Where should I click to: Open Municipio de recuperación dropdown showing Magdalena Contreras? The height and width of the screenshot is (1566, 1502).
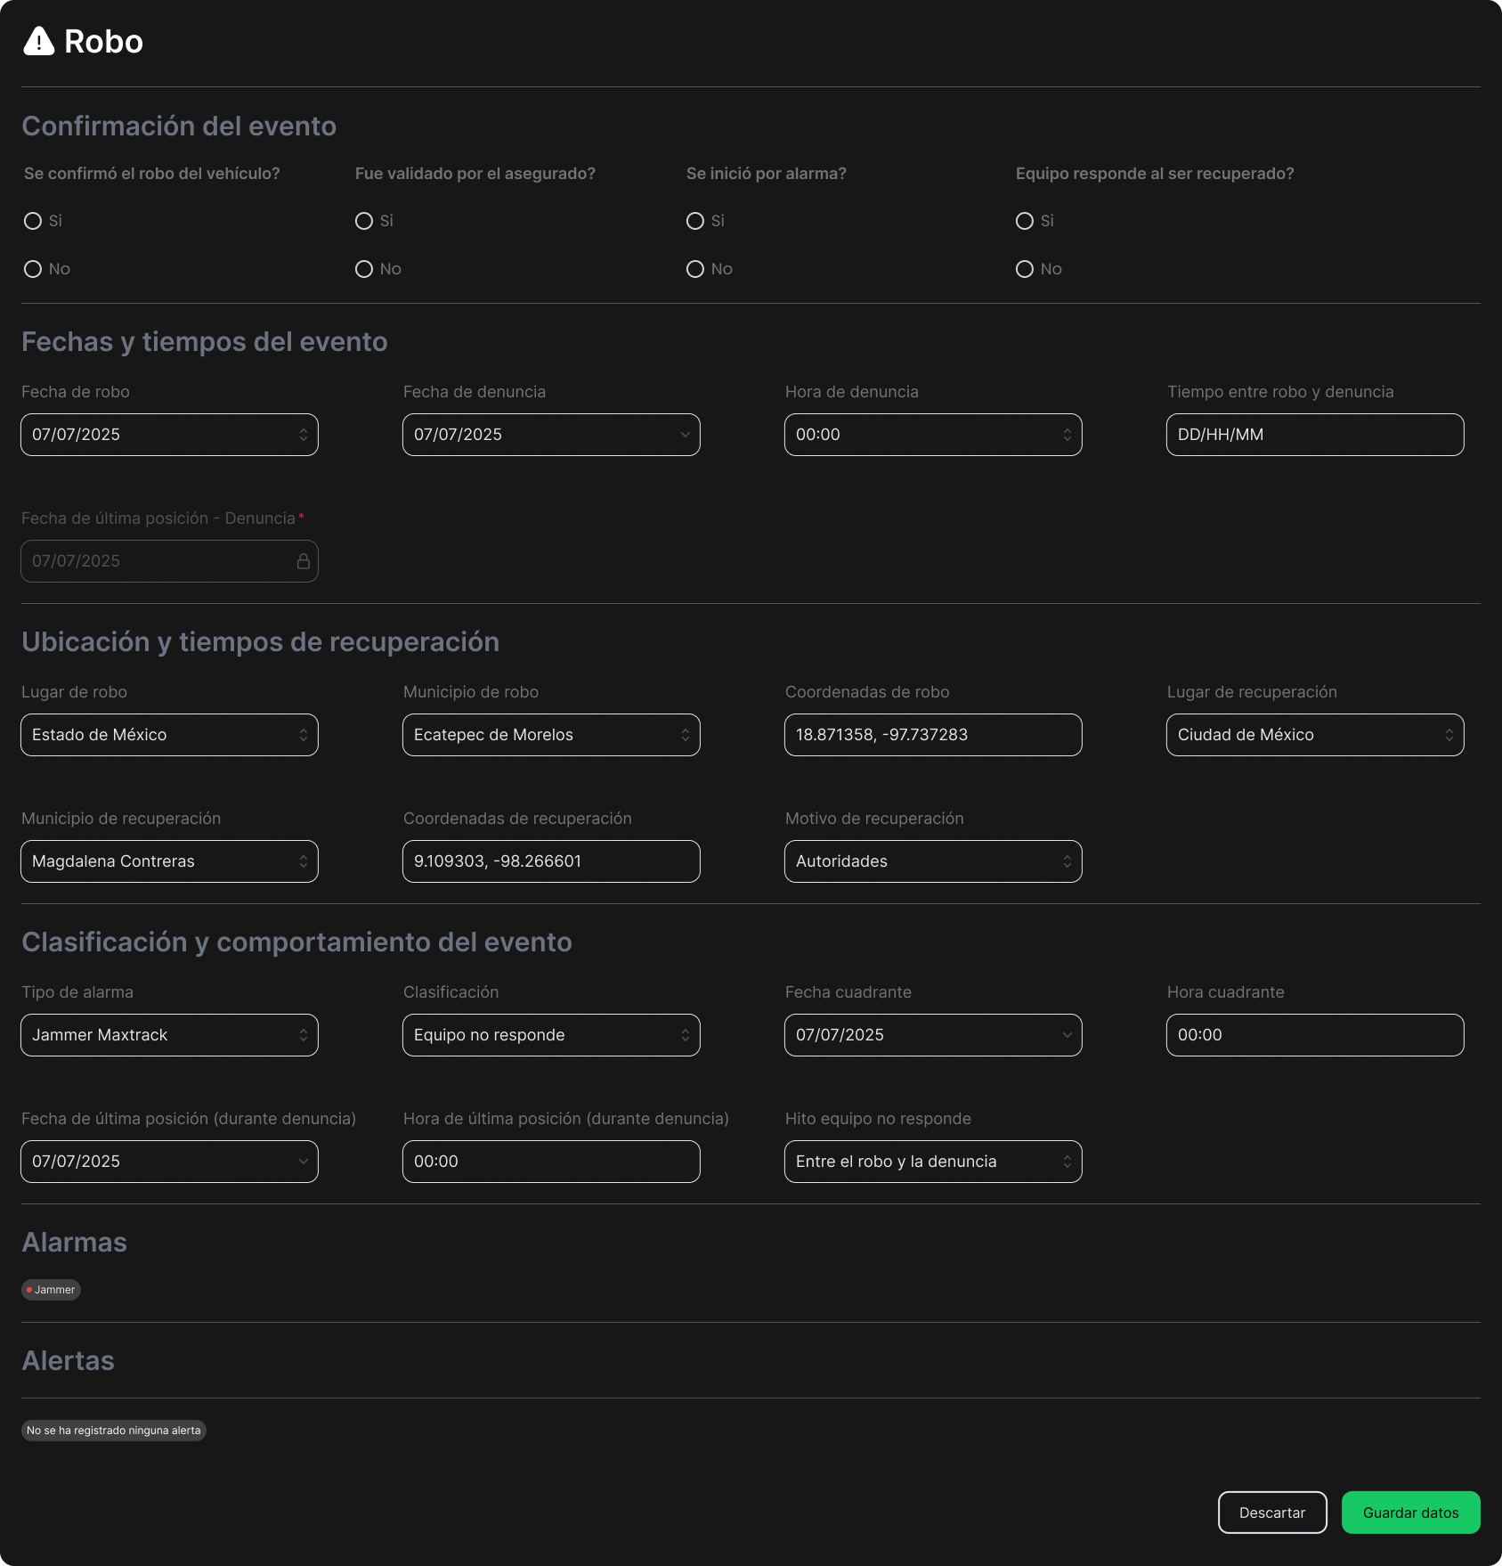(x=169, y=861)
